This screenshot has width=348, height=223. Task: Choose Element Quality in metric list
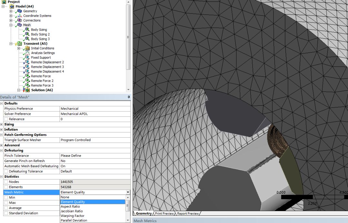(x=93, y=202)
